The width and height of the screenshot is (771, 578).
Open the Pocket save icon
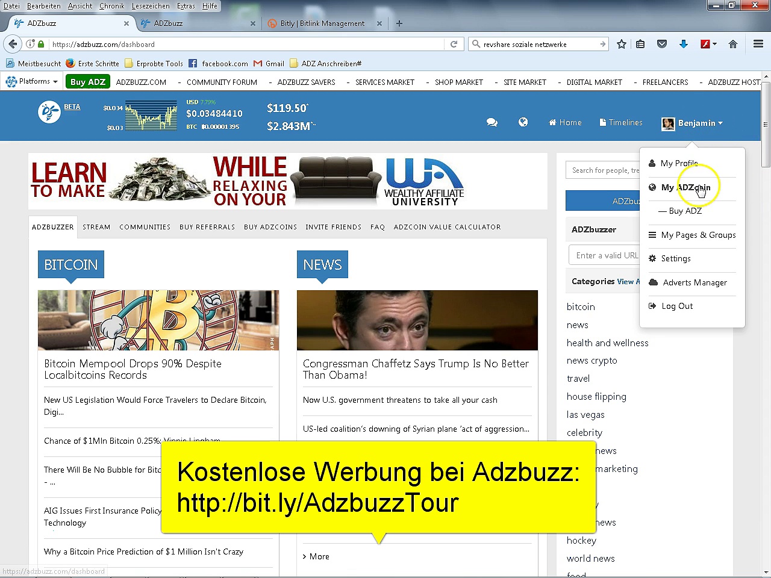[661, 44]
